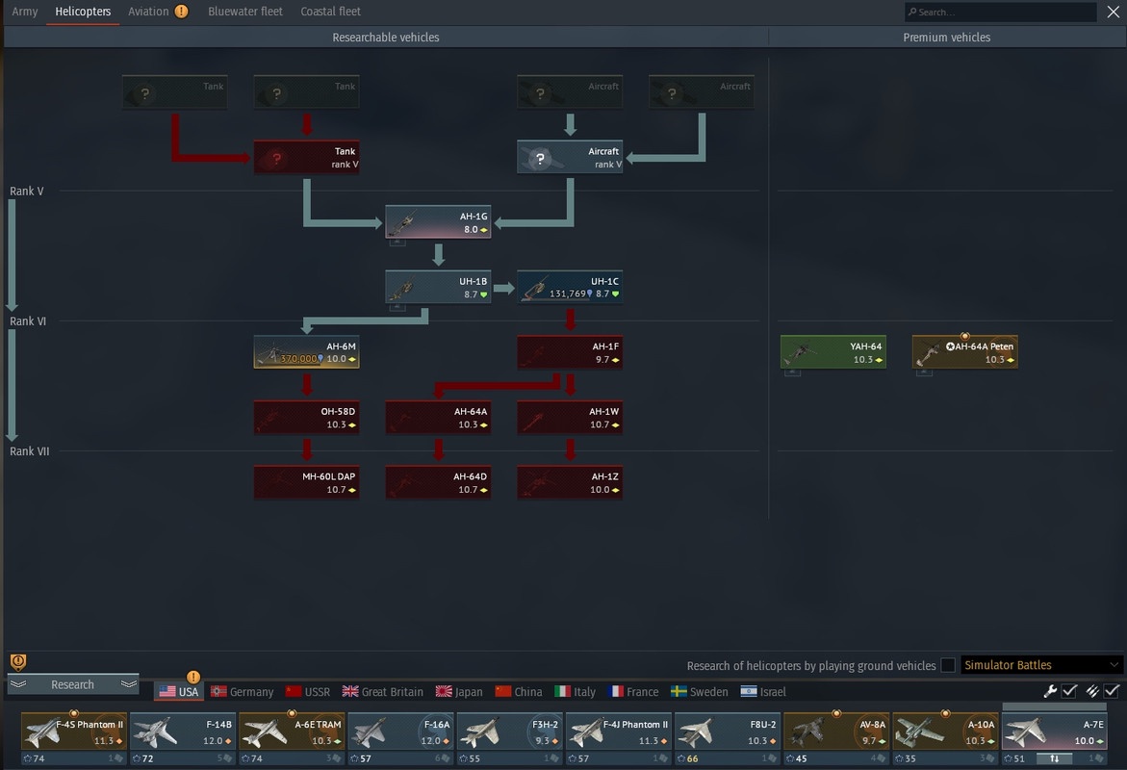Click the Premium vehicles header
This screenshot has width=1127, height=770.
coord(947,38)
